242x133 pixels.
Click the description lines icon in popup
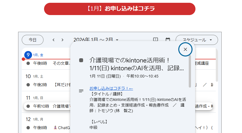(81, 91)
